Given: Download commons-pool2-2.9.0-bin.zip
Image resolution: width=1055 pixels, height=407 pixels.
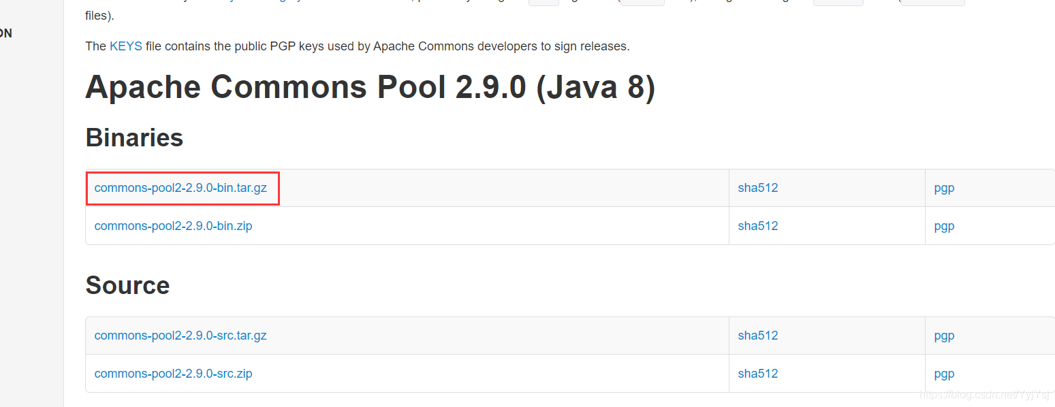Looking at the screenshot, I should (174, 225).
